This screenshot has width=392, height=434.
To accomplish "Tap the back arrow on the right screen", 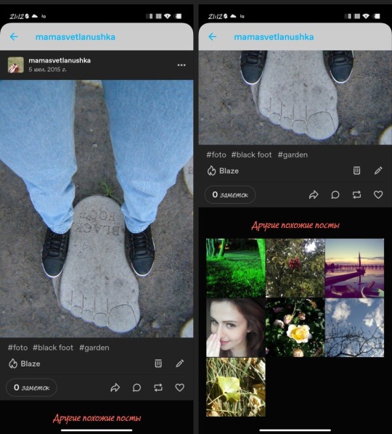I will (212, 36).
